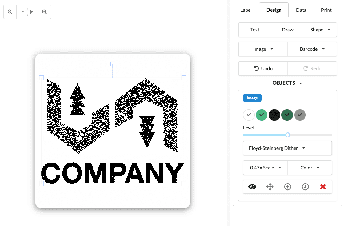Toggle the bright green color swatch
Screen dimensions: 344x226
(262, 115)
